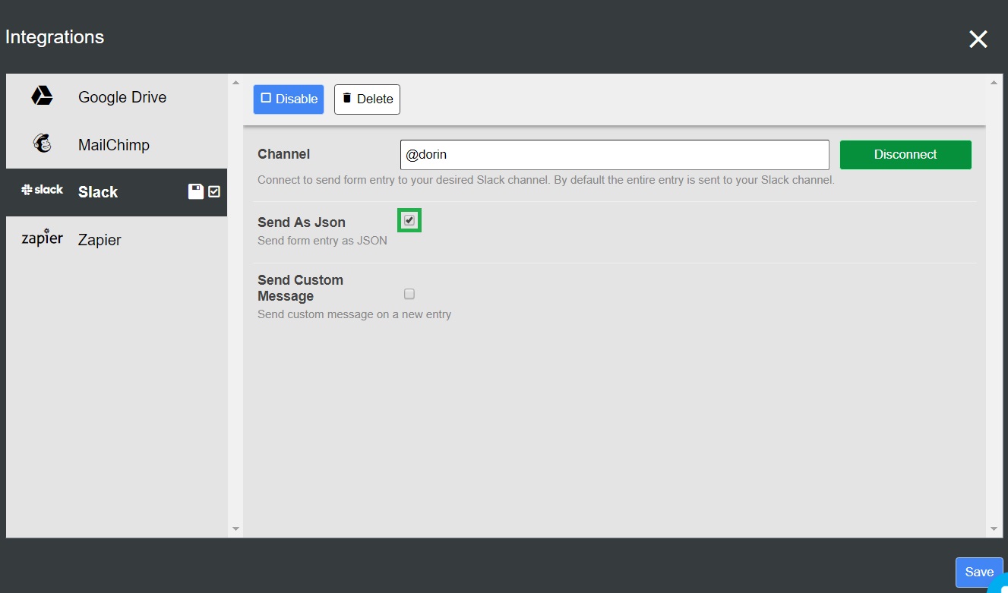Click the Channel input field
This screenshot has width=1008, height=593.
615,155
